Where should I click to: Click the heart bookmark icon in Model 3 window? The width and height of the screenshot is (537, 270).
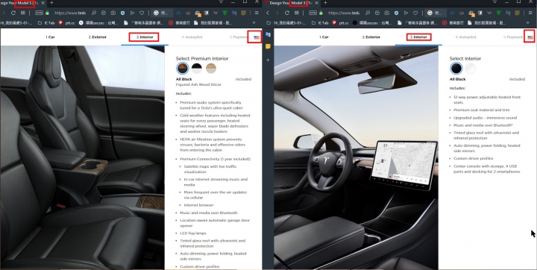(415, 13)
